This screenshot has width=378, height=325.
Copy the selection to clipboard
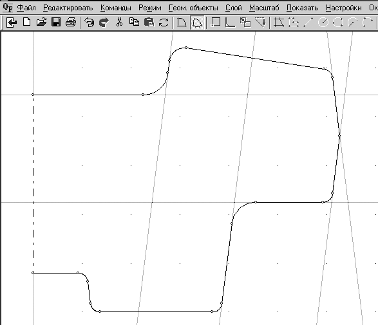[x=134, y=23]
